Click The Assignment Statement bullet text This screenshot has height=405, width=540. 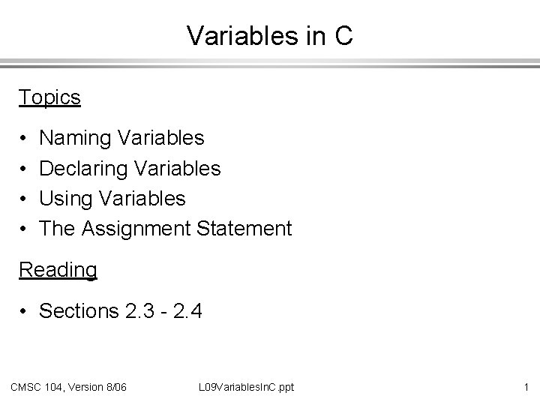click(165, 228)
